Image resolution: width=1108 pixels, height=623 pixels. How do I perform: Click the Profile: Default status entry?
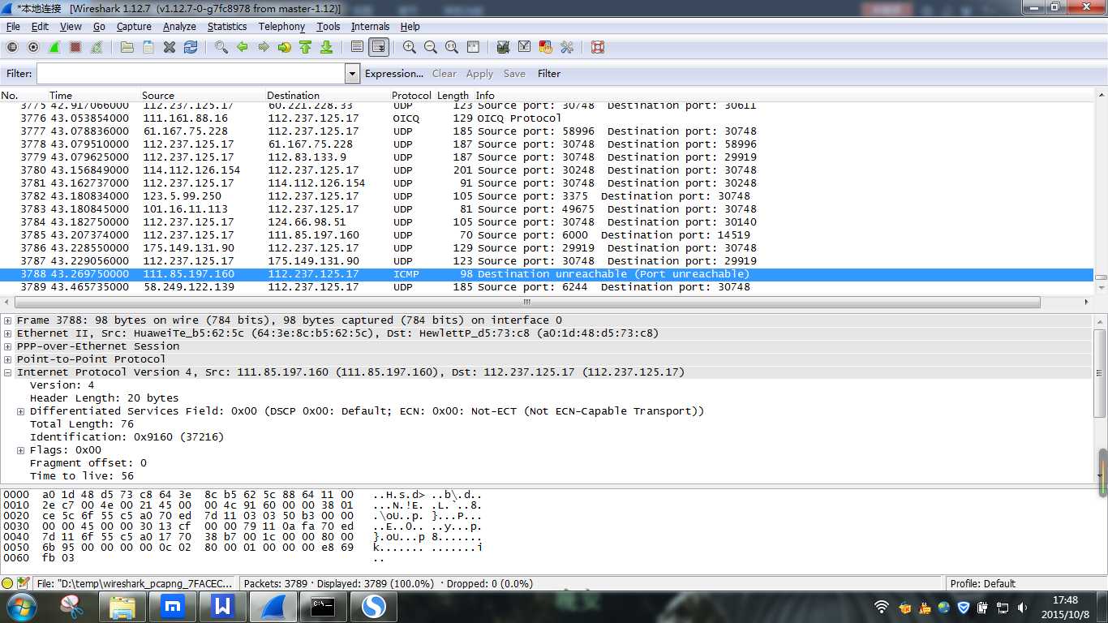[x=983, y=583]
